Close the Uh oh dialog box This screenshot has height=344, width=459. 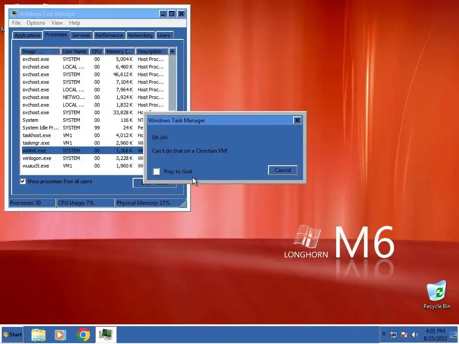coord(297,120)
